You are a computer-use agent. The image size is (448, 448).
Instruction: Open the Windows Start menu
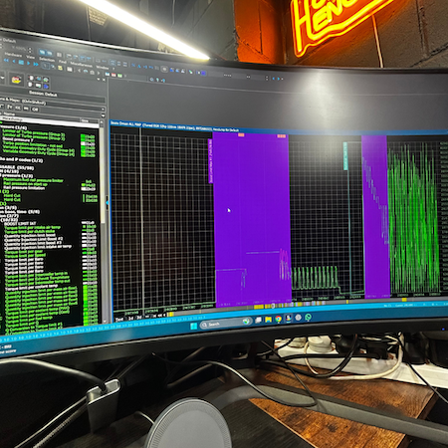pos(193,326)
